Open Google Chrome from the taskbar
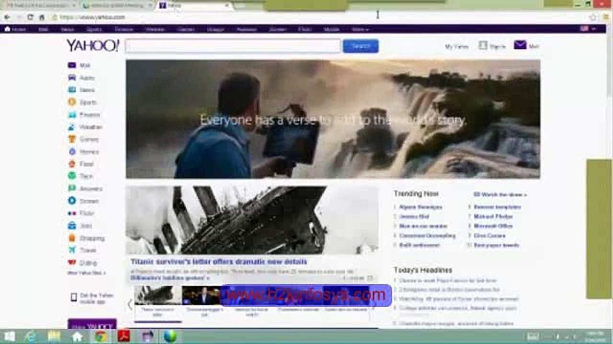 click(101, 336)
